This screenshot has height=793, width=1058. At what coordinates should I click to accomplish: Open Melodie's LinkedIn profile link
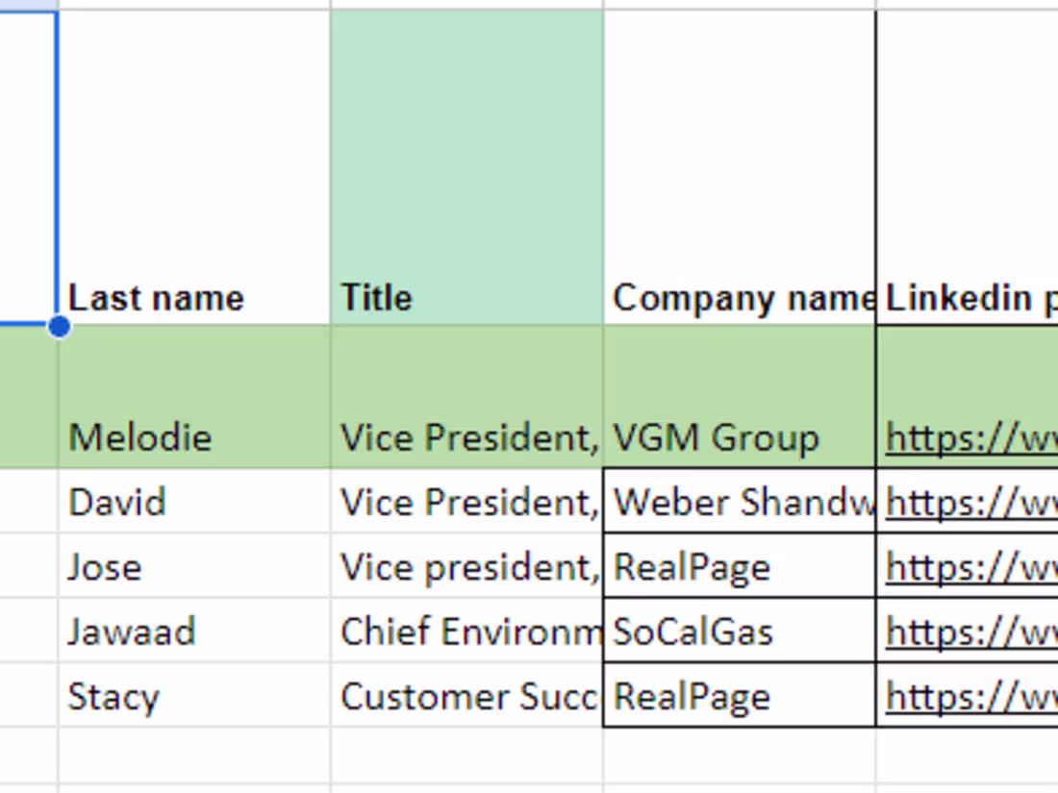[x=971, y=438]
